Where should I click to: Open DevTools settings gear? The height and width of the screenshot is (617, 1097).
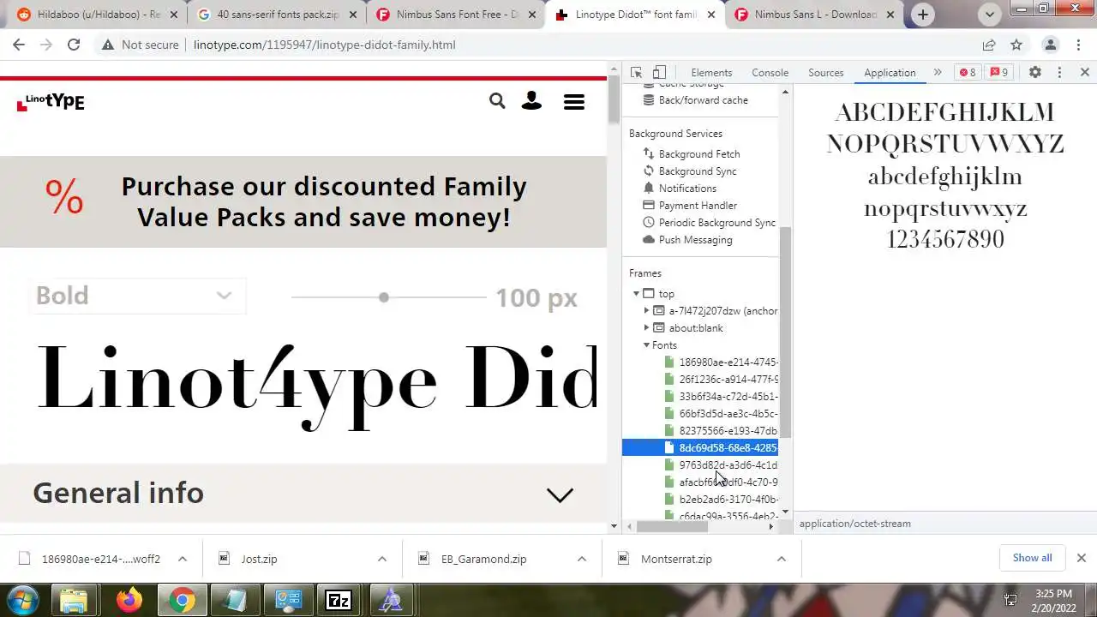point(1035,72)
